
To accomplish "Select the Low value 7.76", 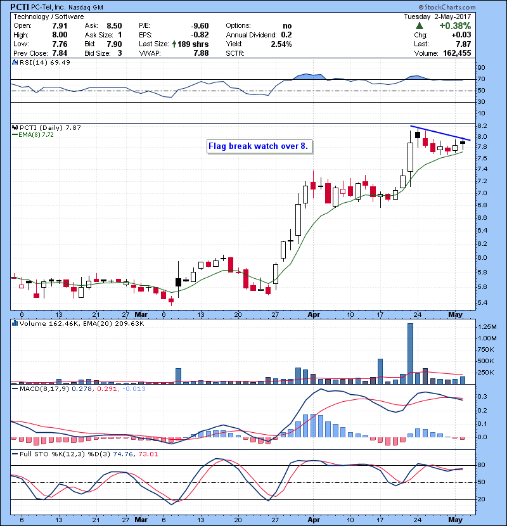I will click(60, 44).
